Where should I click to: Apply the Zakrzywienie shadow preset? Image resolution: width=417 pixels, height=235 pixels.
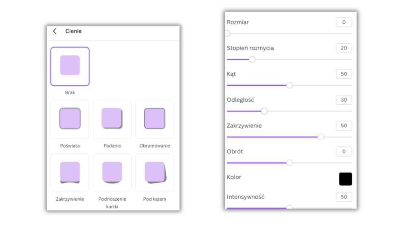point(70,173)
